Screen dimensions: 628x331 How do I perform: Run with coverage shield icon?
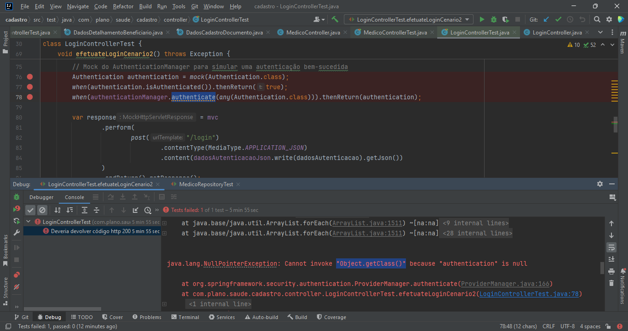click(506, 20)
